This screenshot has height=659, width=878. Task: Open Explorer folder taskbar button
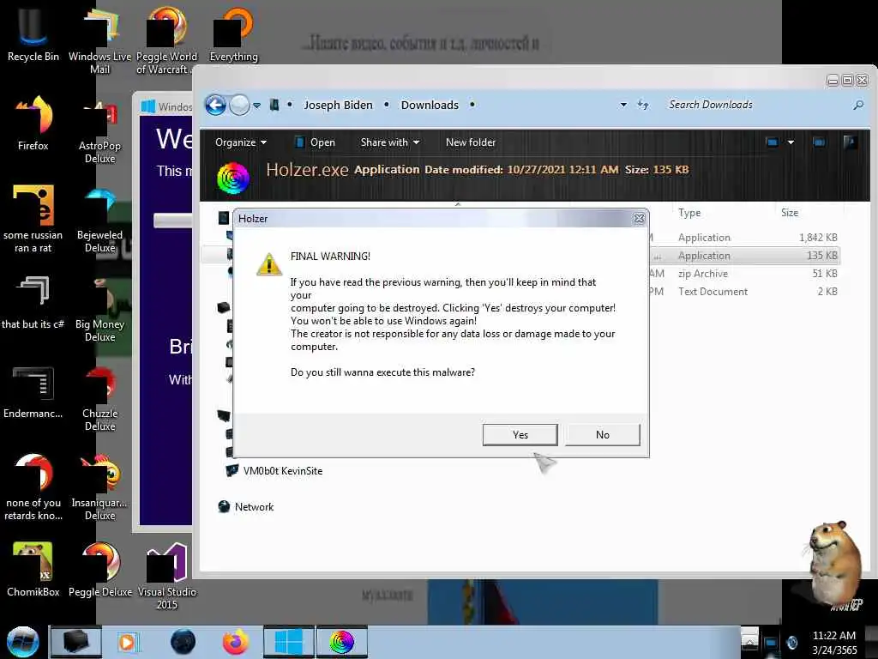(x=76, y=642)
